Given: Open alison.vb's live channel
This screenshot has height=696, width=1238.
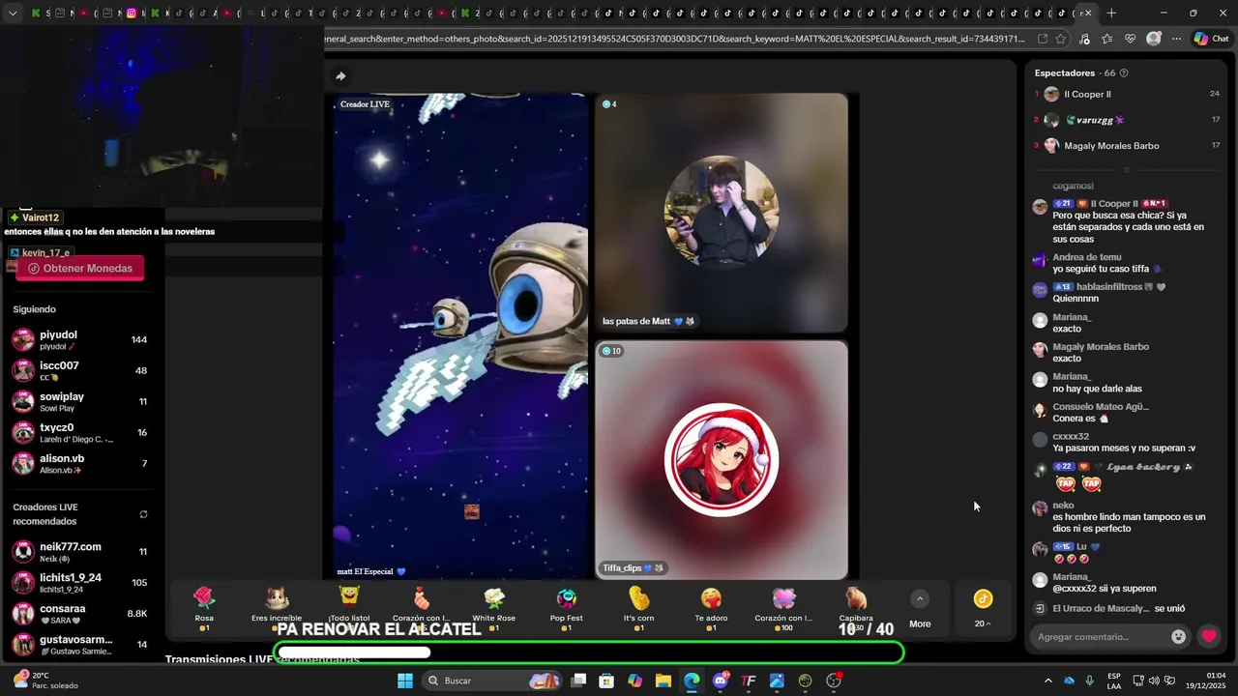Looking at the screenshot, I should tap(80, 464).
